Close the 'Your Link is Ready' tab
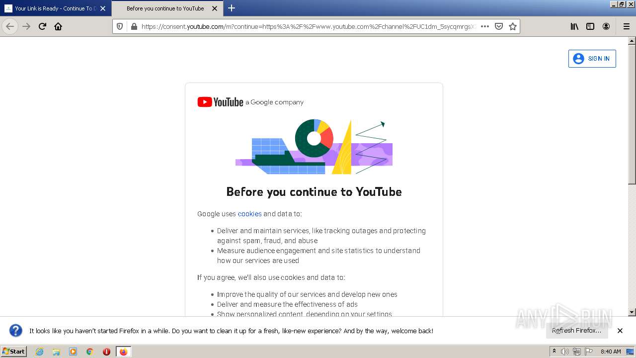Image resolution: width=636 pixels, height=358 pixels. click(x=103, y=8)
